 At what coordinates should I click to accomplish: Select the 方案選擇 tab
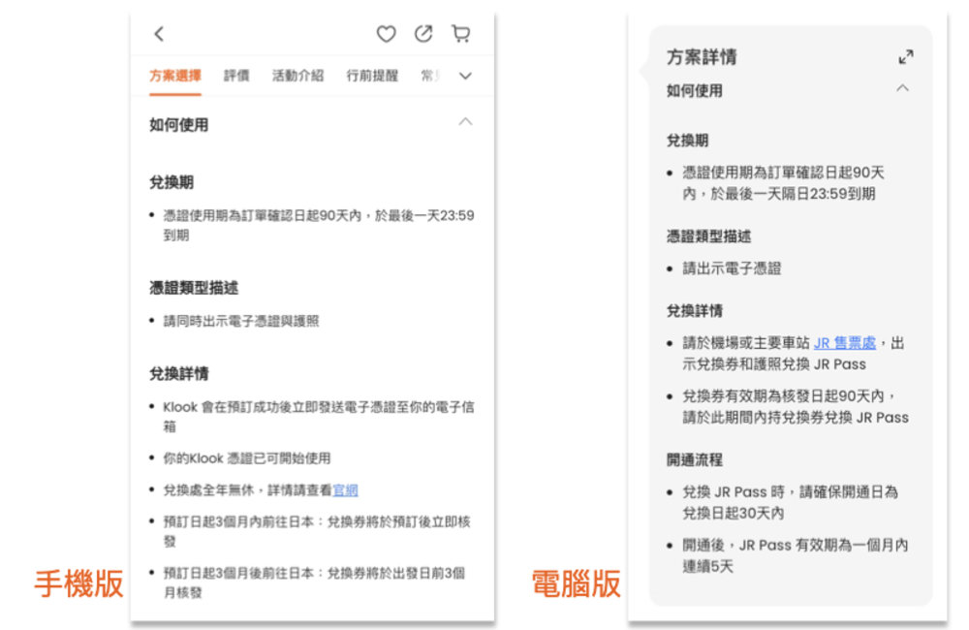pyautogui.click(x=175, y=76)
